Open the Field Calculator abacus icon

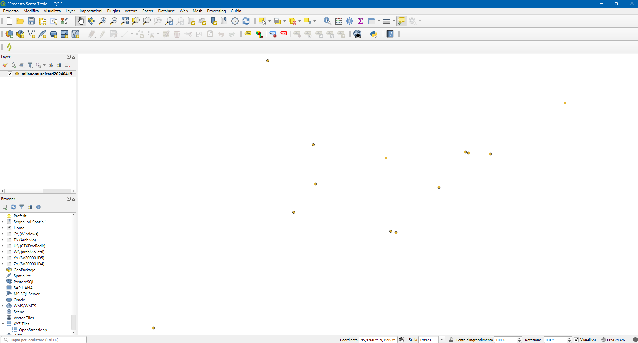tap(339, 21)
